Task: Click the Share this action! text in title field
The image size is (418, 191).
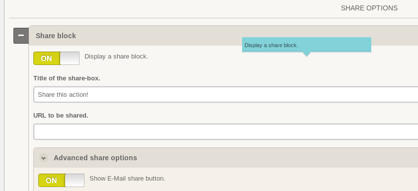Action: click(x=63, y=94)
